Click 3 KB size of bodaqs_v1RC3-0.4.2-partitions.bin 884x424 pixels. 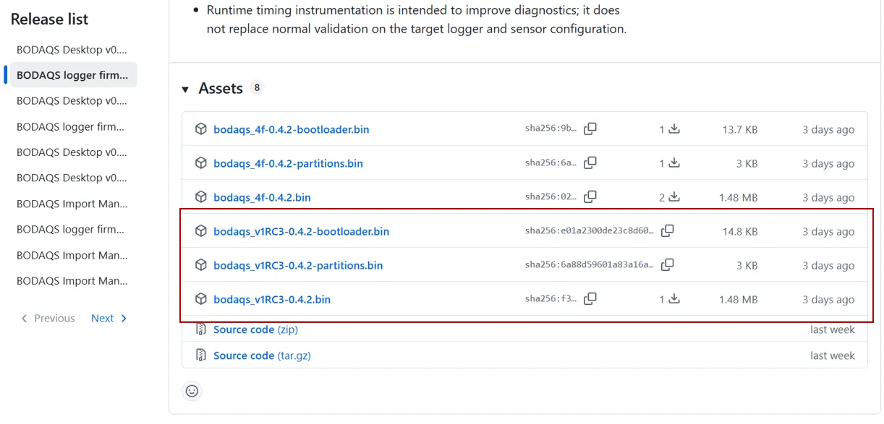(x=747, y=266)
